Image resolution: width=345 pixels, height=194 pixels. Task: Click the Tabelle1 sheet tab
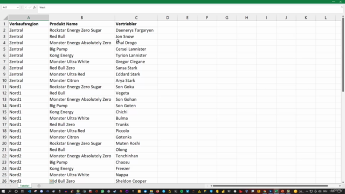24,186
